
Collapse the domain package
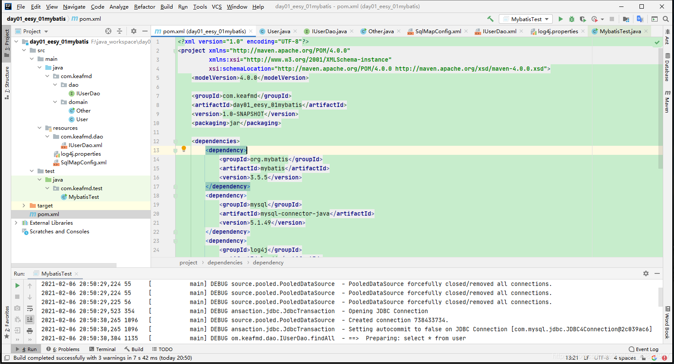coord(55,102)
